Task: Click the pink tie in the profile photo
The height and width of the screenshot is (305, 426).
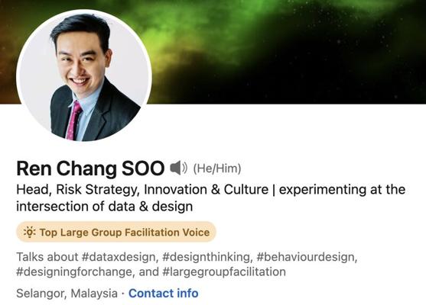Action: [x=73, y=120]
